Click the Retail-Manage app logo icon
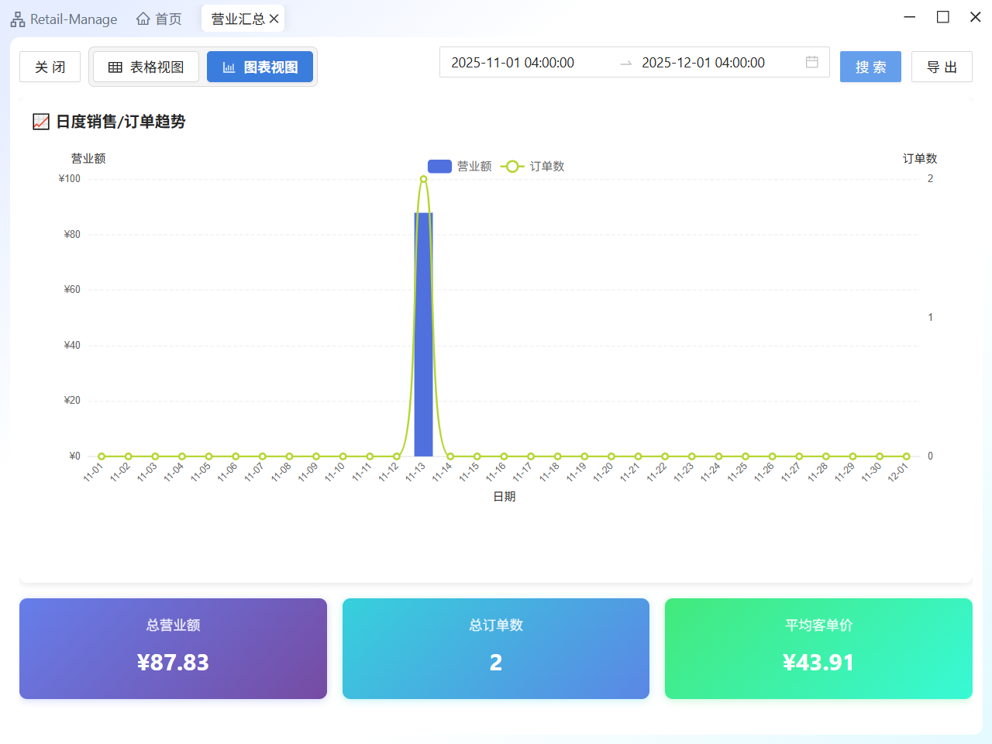This screenshot has height=744, width=992. pyautogui.click(x=18, y=19)
